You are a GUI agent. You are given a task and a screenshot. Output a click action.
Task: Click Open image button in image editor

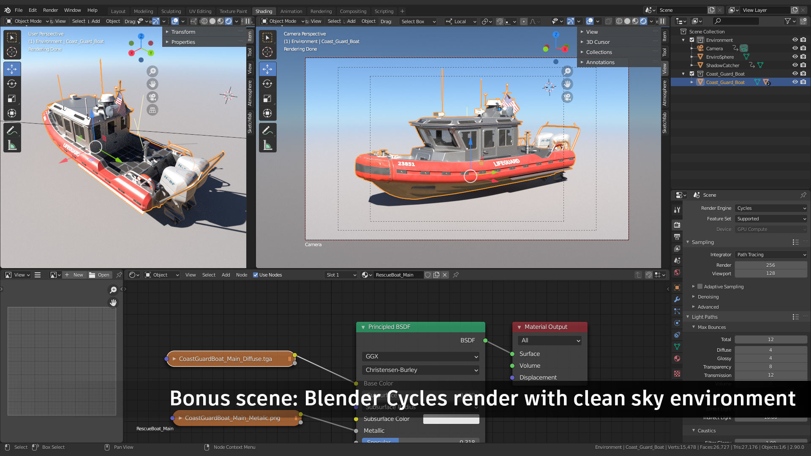coord(100,275)
